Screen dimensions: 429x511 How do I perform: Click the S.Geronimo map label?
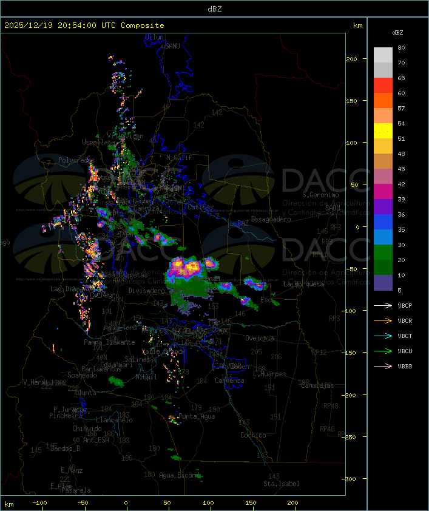click(x=320, y=195)
